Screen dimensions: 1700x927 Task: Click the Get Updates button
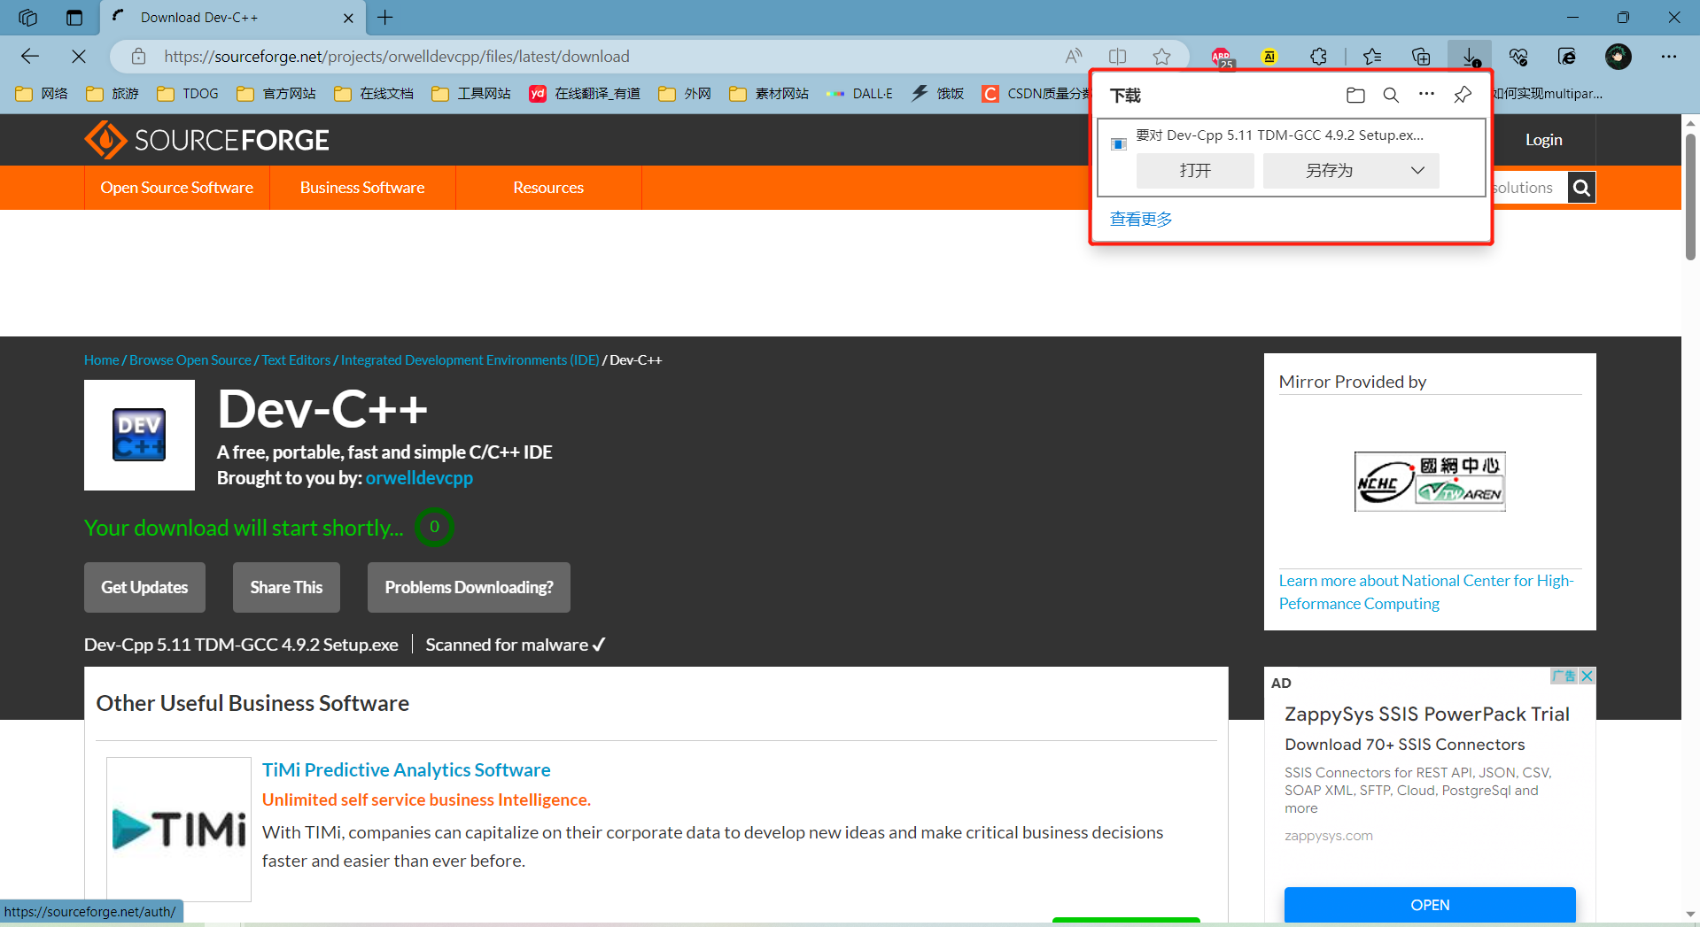point(144,587)
